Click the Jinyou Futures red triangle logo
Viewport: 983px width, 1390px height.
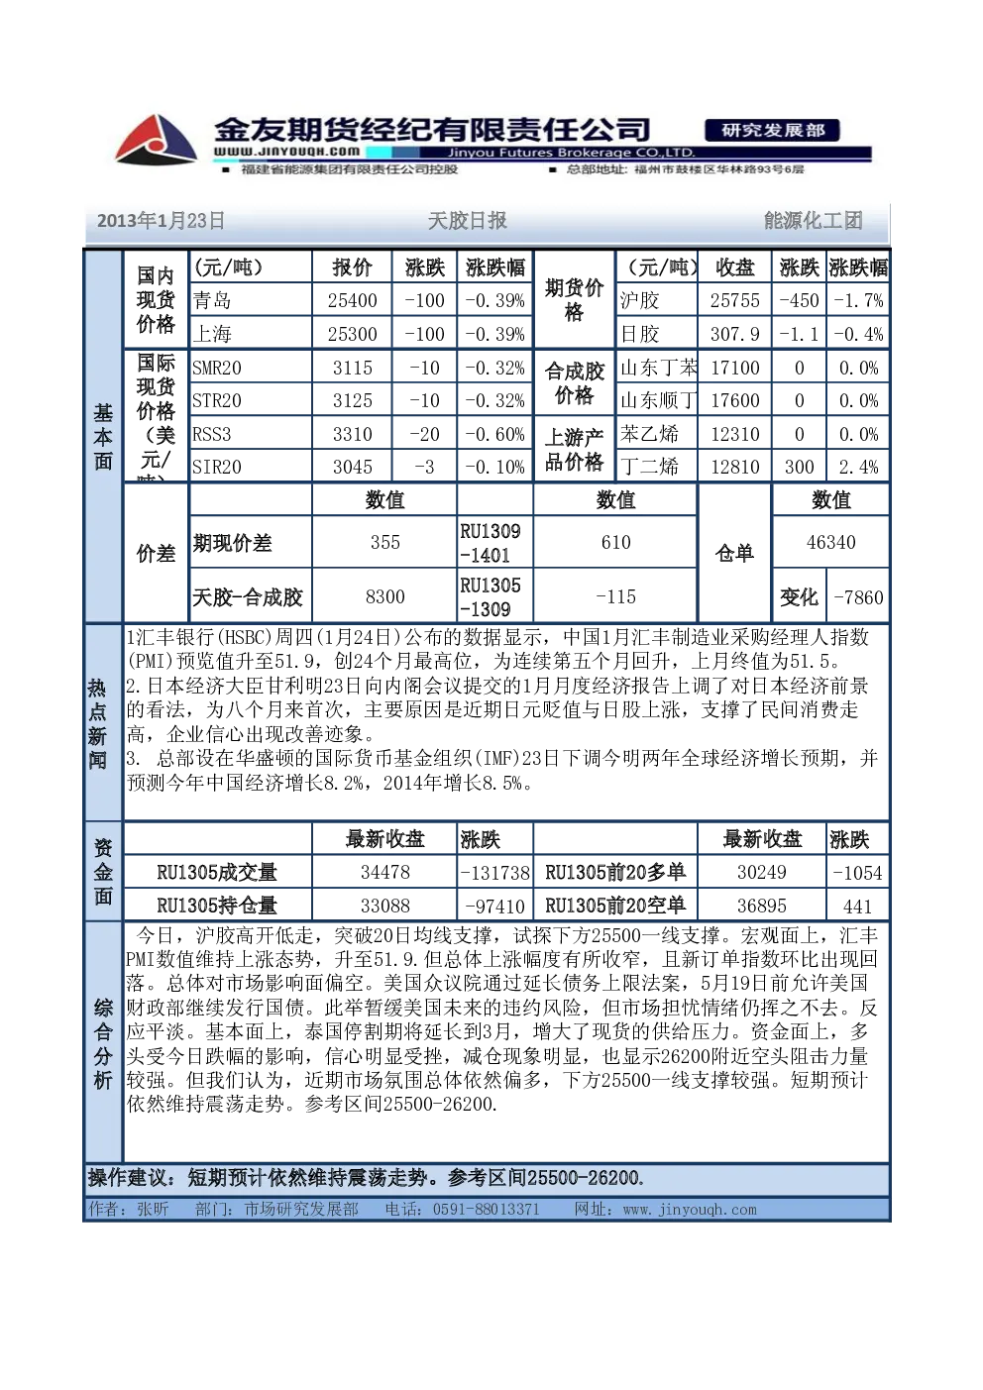click(x=156, y=139)
